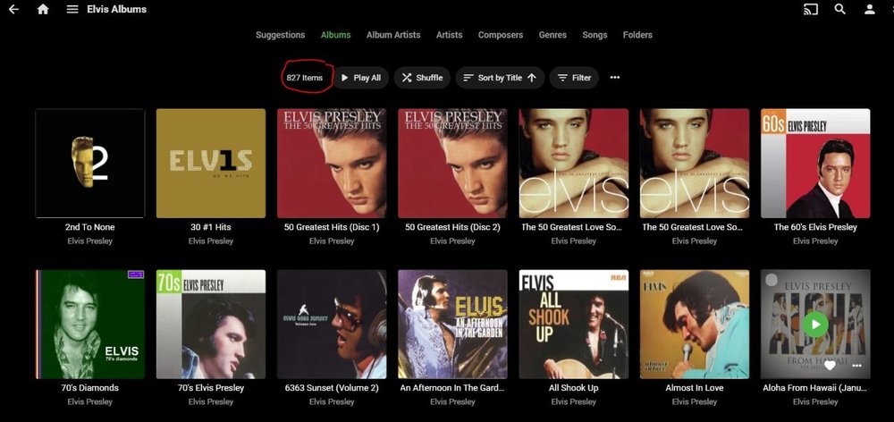894x422 pixels.
Task: Click Elvis Presley artist under All Shook Up
Action: pyautogui.click(x=574, y=402)
